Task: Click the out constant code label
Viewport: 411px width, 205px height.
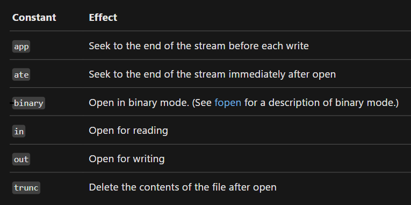Action: coord(21,160)
